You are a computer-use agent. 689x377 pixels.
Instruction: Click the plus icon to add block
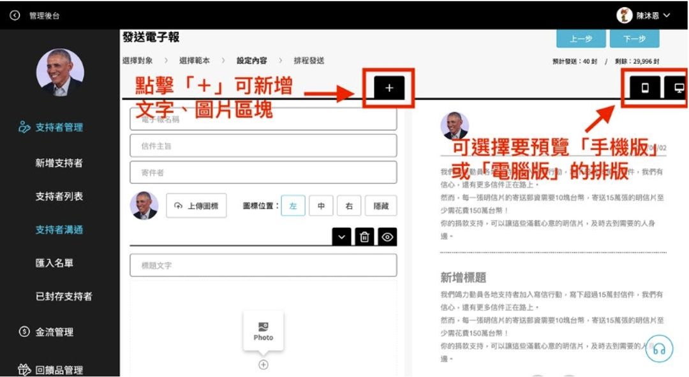tap(389, 88)
